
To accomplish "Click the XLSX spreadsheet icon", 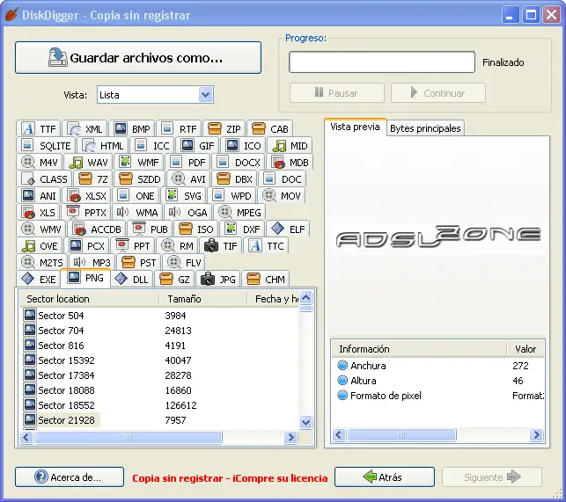I will click(x=74, y=195).
